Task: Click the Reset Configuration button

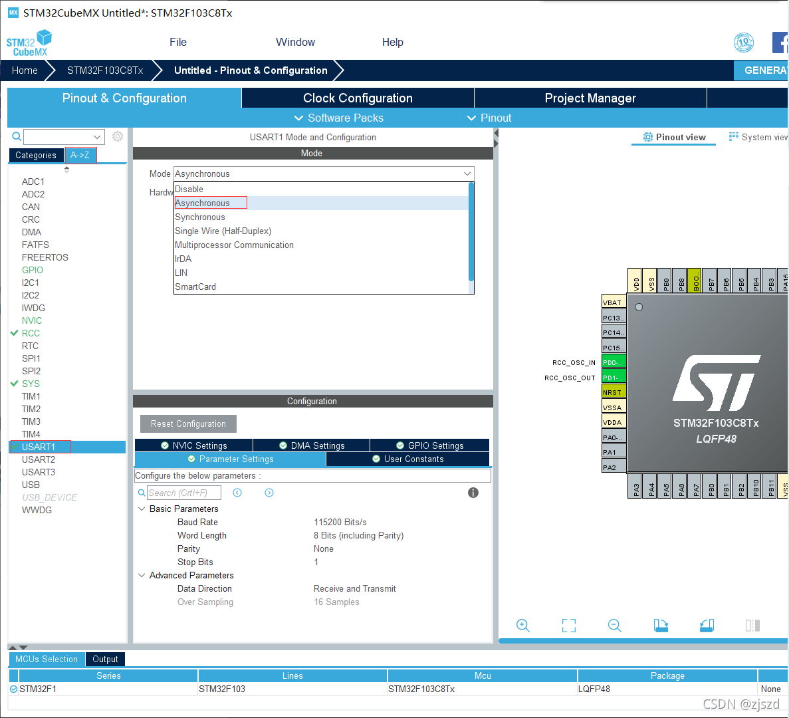Action: pos(188,423)
